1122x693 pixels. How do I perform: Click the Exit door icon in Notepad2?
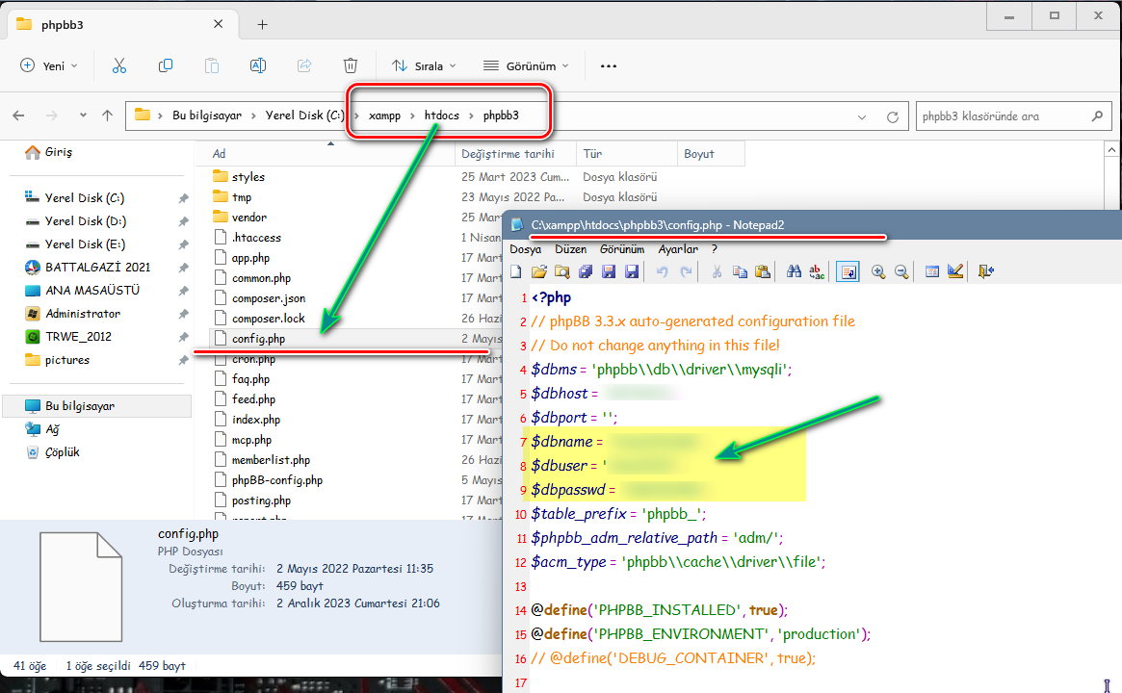tap(986, 271)
